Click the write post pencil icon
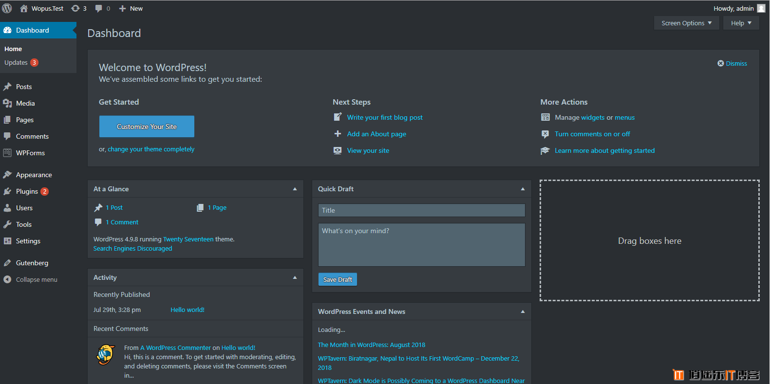Screen dimensions: 770x384 point(338,117)
